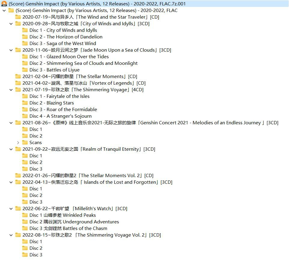The image size is (289, 263).
Task: Click folder icon of Vortex of Legends
Action: (x=18, y=83)
